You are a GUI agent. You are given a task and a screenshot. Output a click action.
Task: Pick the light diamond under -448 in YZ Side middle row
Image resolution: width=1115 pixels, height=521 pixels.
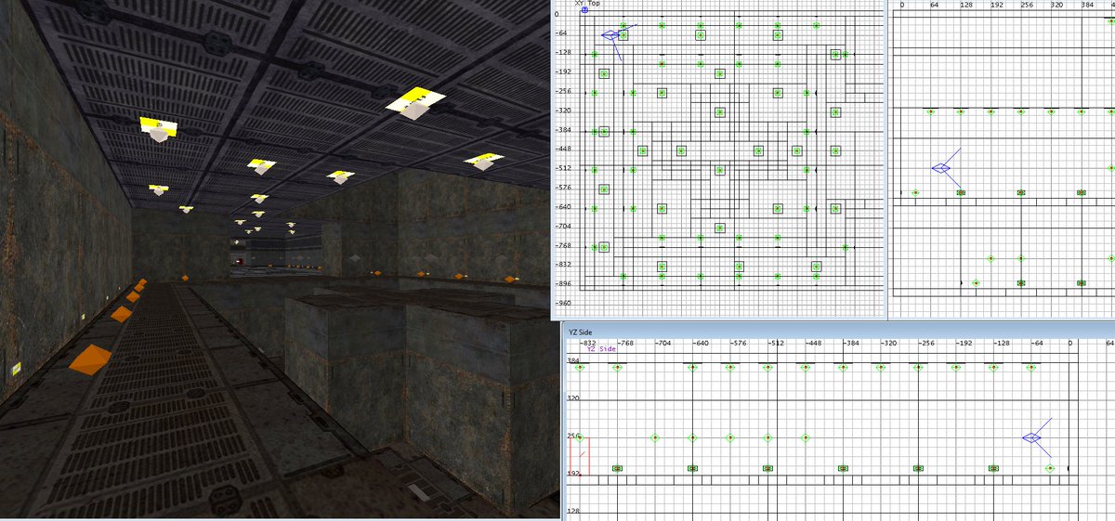(x=807, y=437)
